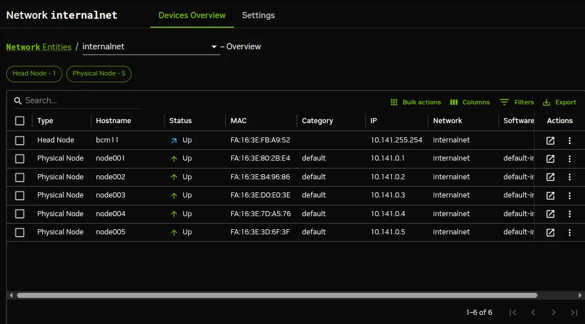Sort by the Network column header
Screen dimensions: 585x324
pyautogui.click(x=447, y=120)
